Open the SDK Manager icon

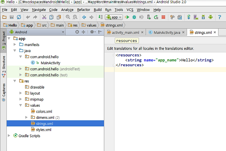coord(203,17)
